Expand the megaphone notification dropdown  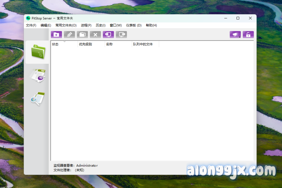tap(235, 35)
